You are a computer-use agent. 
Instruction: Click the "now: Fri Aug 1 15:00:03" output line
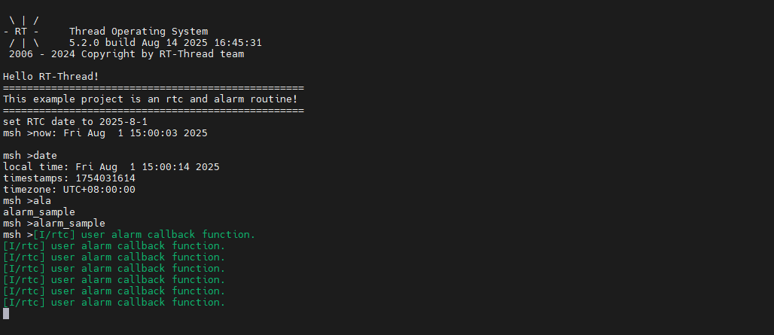tap(120, 133)
